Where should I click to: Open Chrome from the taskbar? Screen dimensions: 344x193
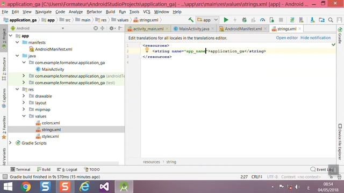click(26, 187)
